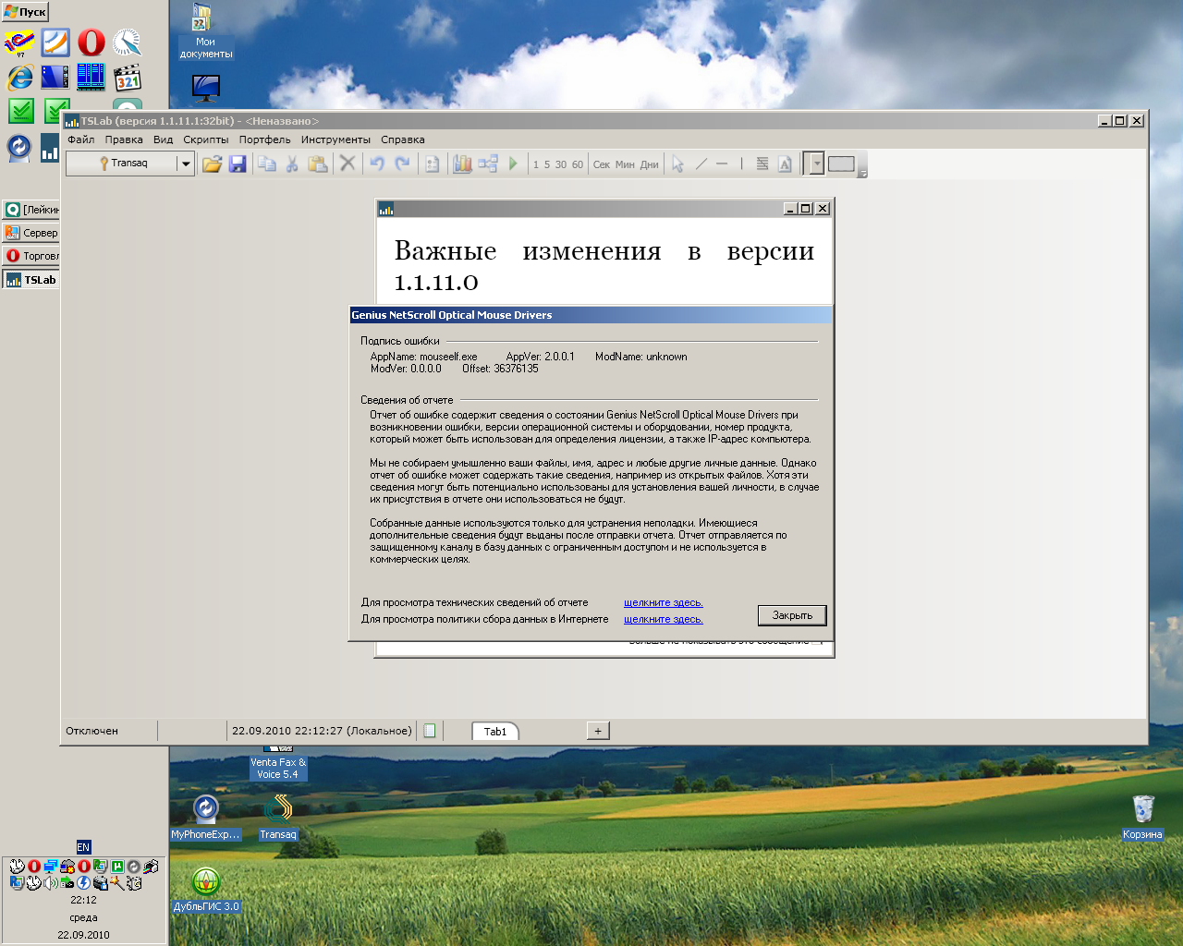The image size is (1183, 946).
Task: Toggle the Мин time unit button
Action: [625, 165]
